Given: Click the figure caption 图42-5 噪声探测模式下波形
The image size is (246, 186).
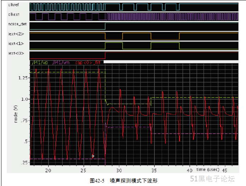Looking at the screenshot, I should [x=124, y=181].
